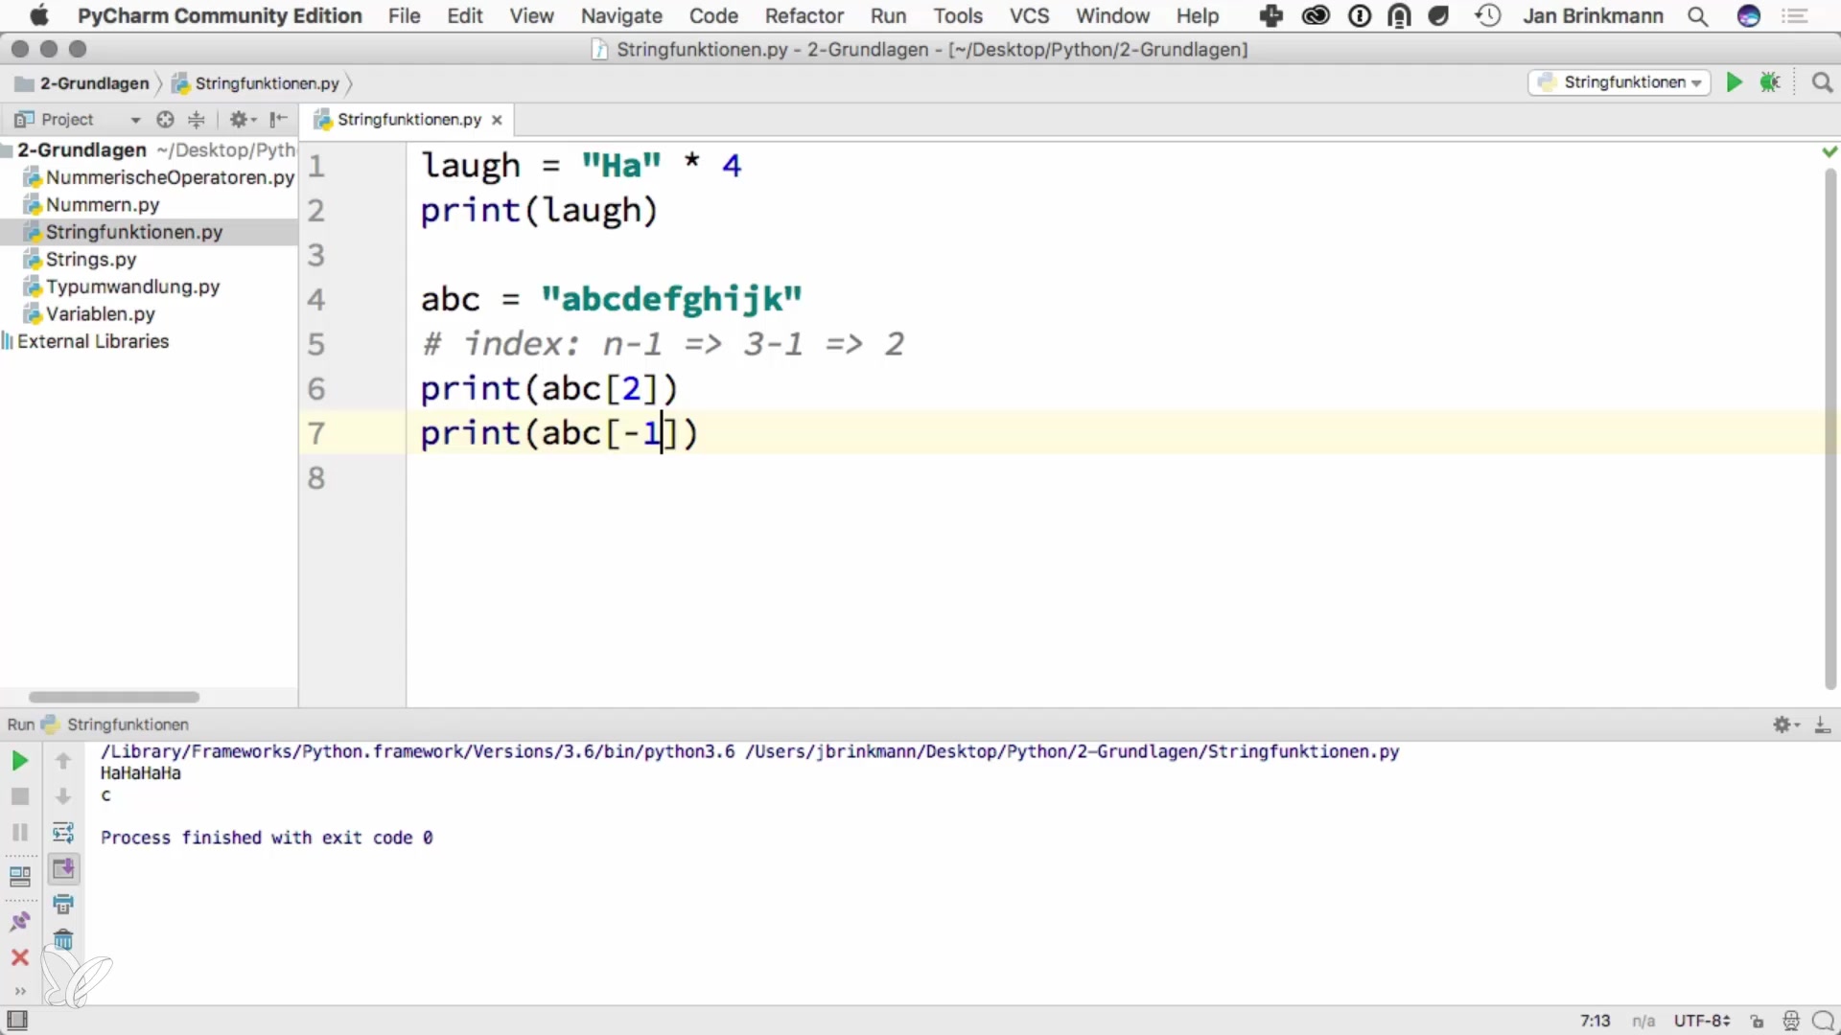Open the Refactor menu

804,16
